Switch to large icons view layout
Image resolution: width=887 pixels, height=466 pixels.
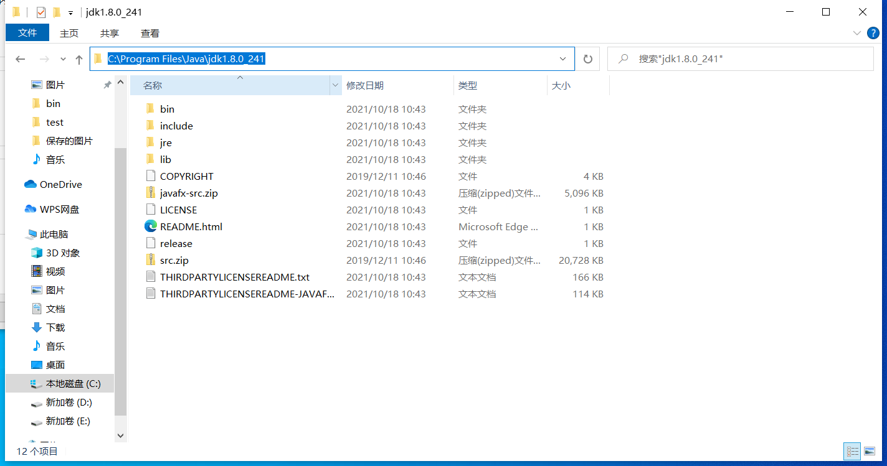pyautogui.click(x=870, y=451)
